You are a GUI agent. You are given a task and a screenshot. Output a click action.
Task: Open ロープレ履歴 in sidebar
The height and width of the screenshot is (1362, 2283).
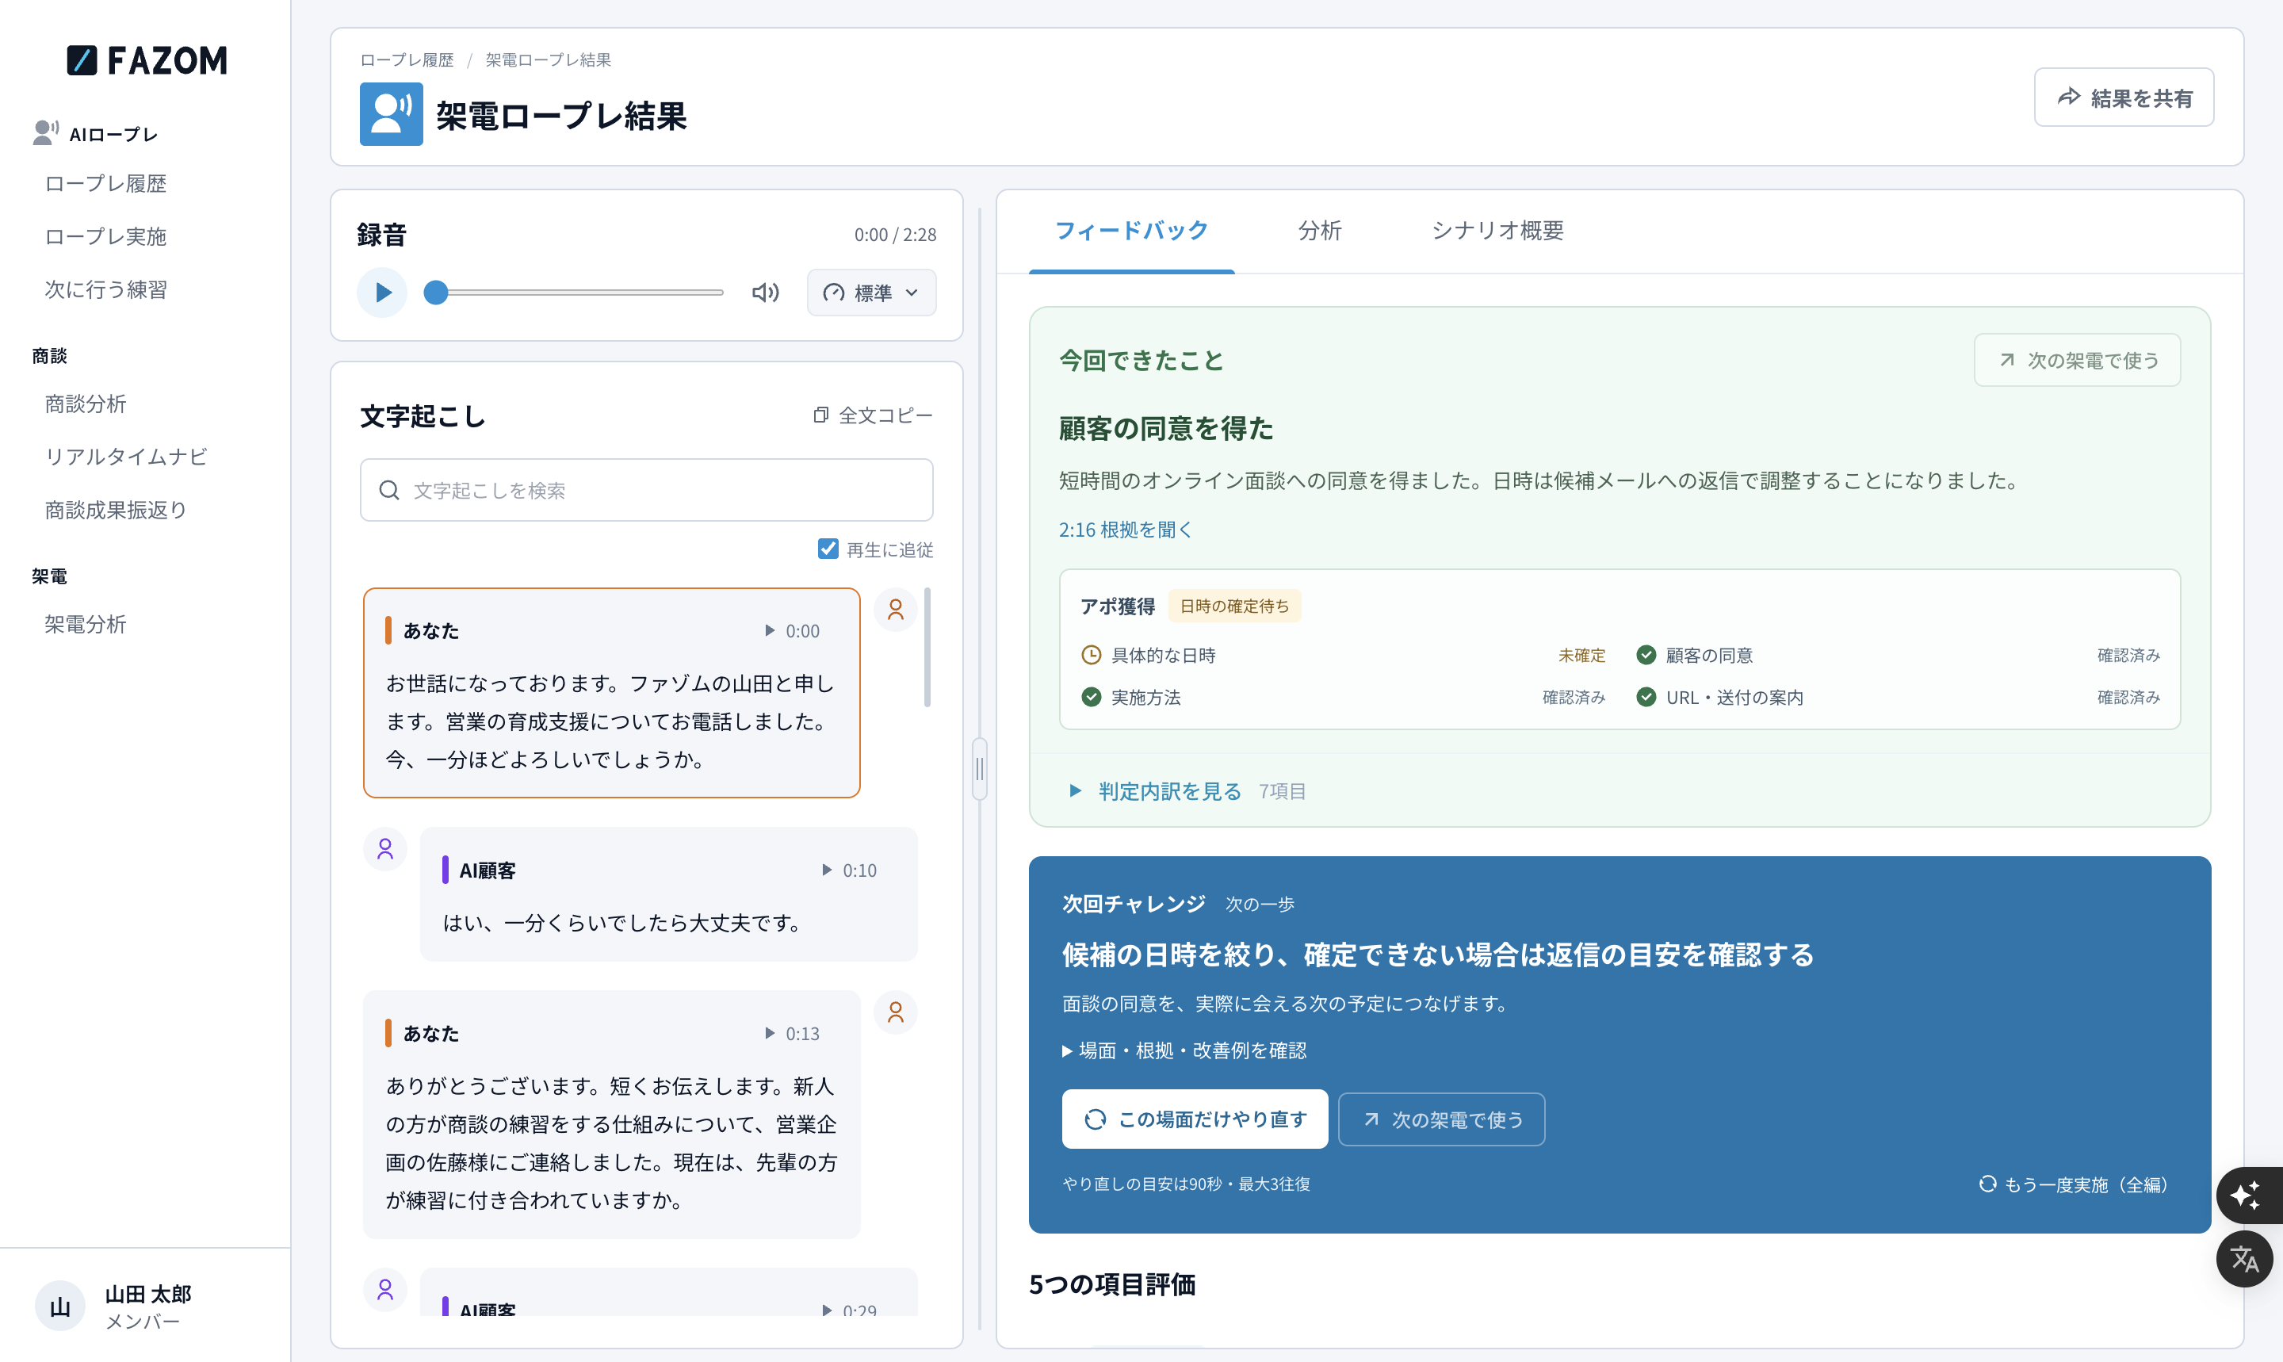[x=105, y=184]
